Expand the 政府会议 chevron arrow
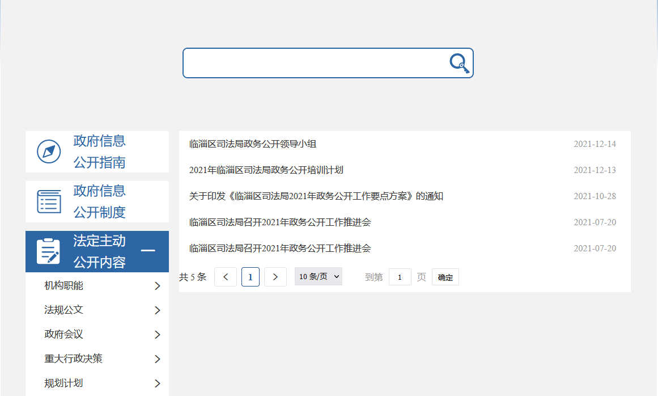Screen dimensions: 658x396 click(158, 335)
